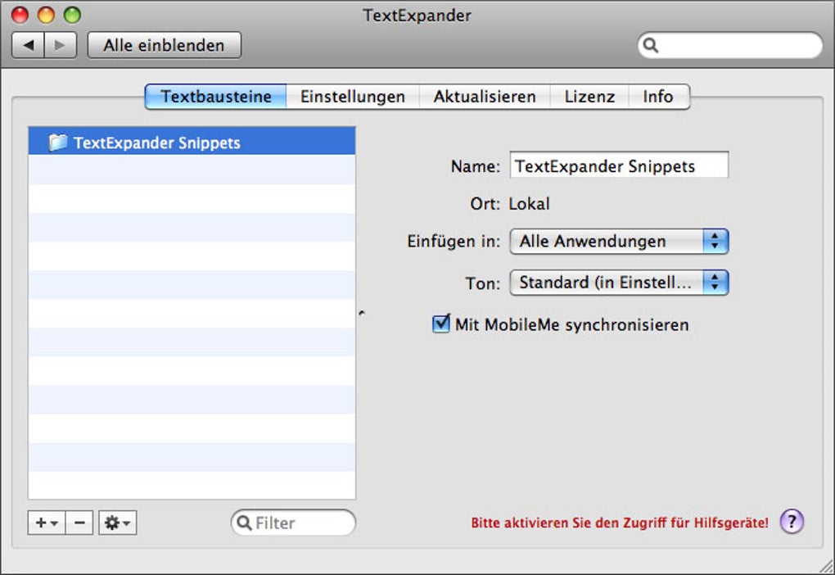Click into the Name text field
Viewport: 835px width, 575px height.
click(x=618, y=166)
